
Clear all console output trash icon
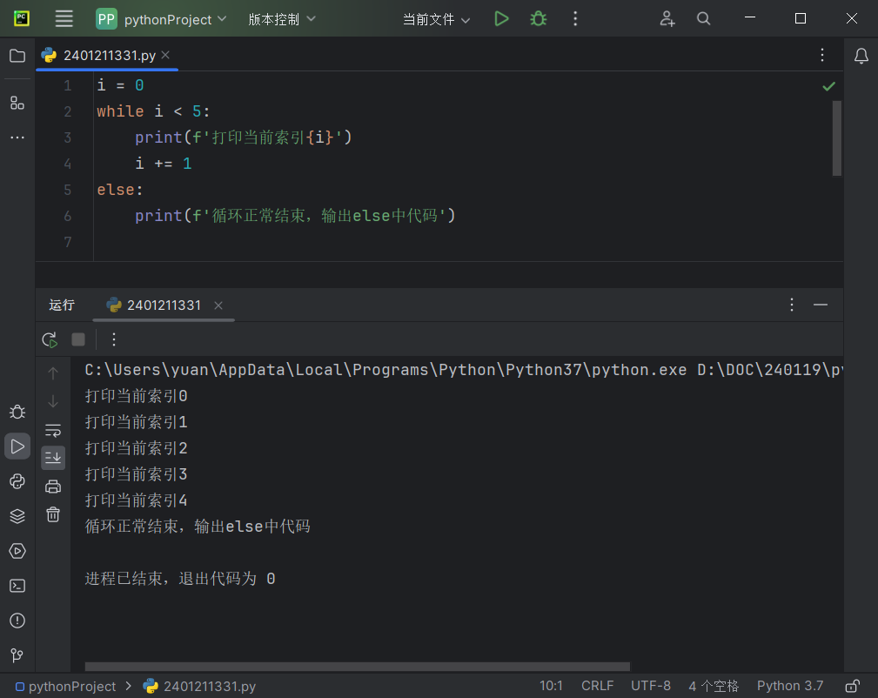[x=53, y=514]
